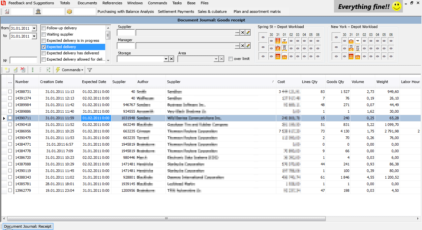Clear the Manager field with X button
The height and width of the screenshot is (230, 422).
point(243,45)
